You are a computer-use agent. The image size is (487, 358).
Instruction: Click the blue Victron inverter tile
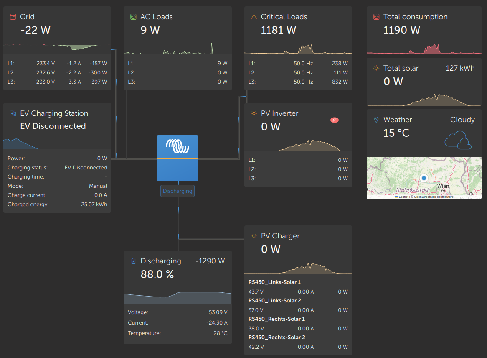pos(177,158)
